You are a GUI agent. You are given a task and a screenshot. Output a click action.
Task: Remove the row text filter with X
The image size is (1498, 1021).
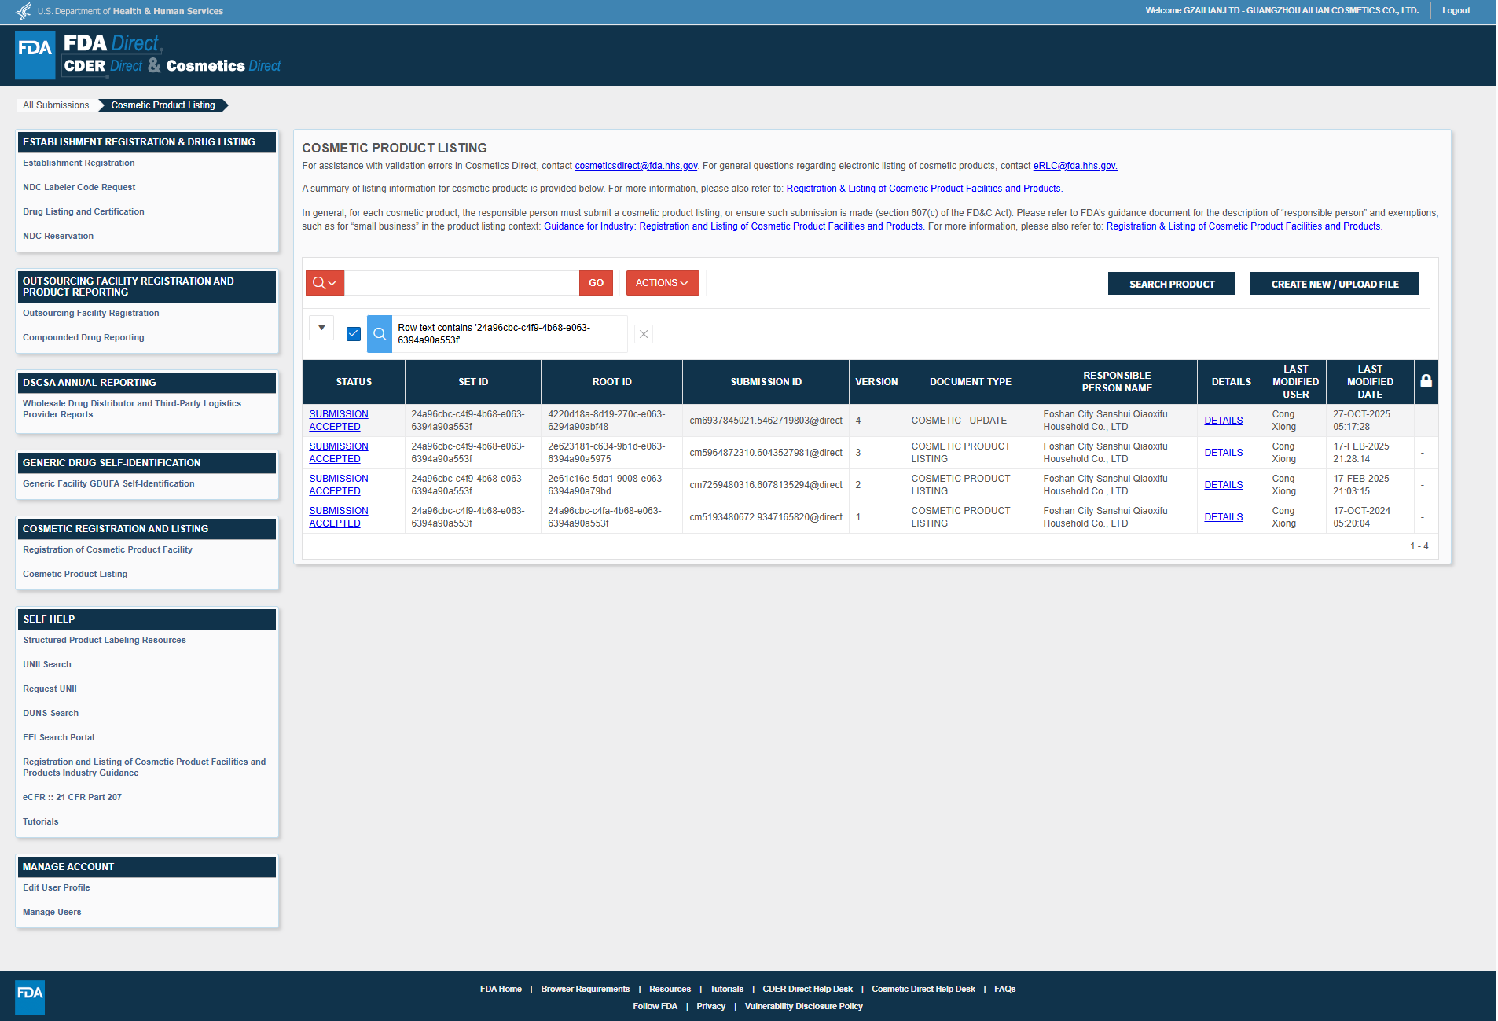[644, 334]
